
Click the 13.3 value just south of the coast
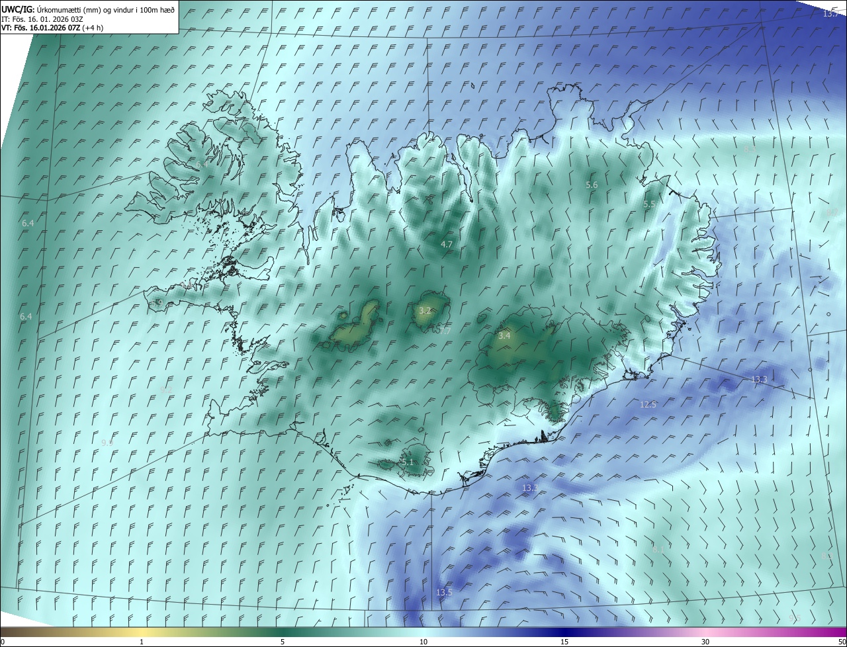coord(530,488)
